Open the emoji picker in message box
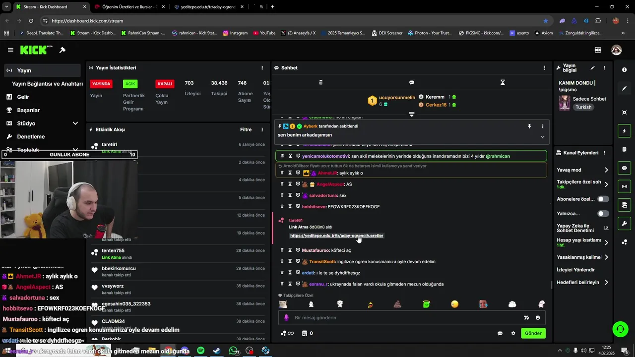This screenshot has width=635, height=357. (538, 318)
